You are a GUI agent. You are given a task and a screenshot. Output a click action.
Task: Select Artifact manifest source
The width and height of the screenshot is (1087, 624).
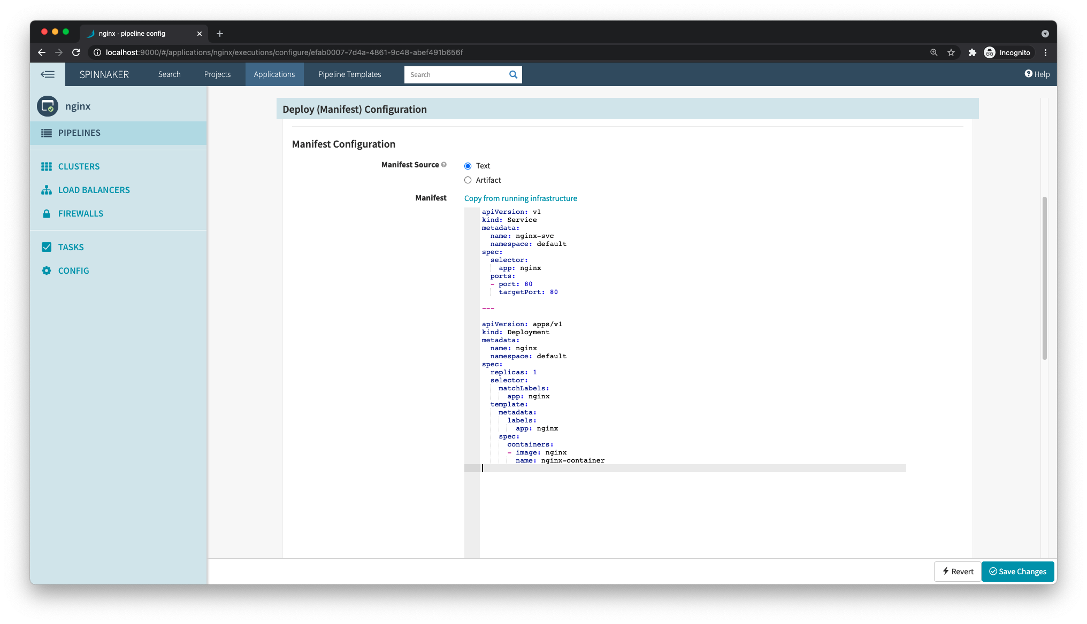[x=468, y=180]
